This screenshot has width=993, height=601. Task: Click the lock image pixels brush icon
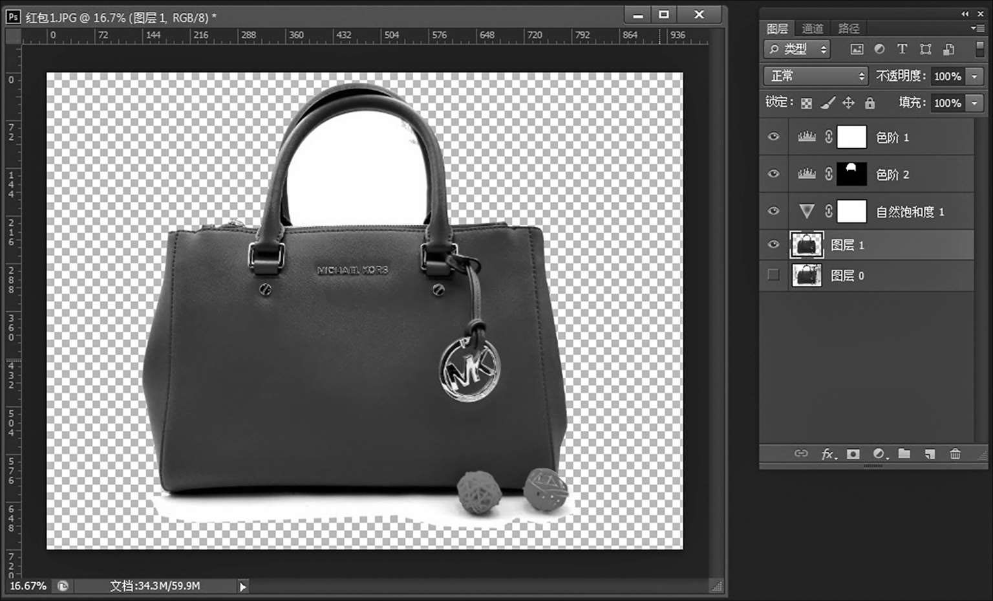(827, 103)
